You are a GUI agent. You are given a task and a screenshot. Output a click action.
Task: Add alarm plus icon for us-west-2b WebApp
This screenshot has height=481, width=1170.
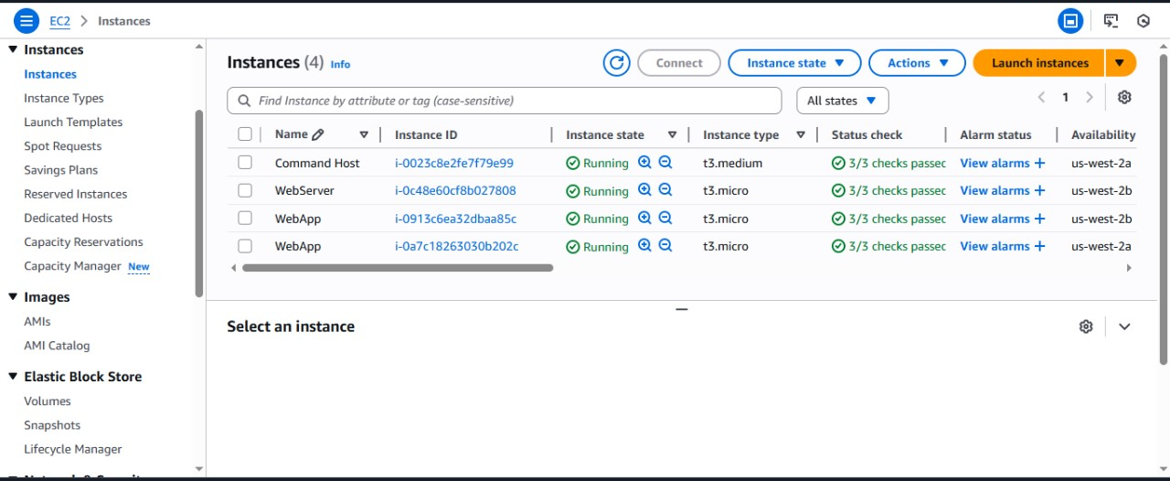pyautogui.click(x=1039, y=219)
